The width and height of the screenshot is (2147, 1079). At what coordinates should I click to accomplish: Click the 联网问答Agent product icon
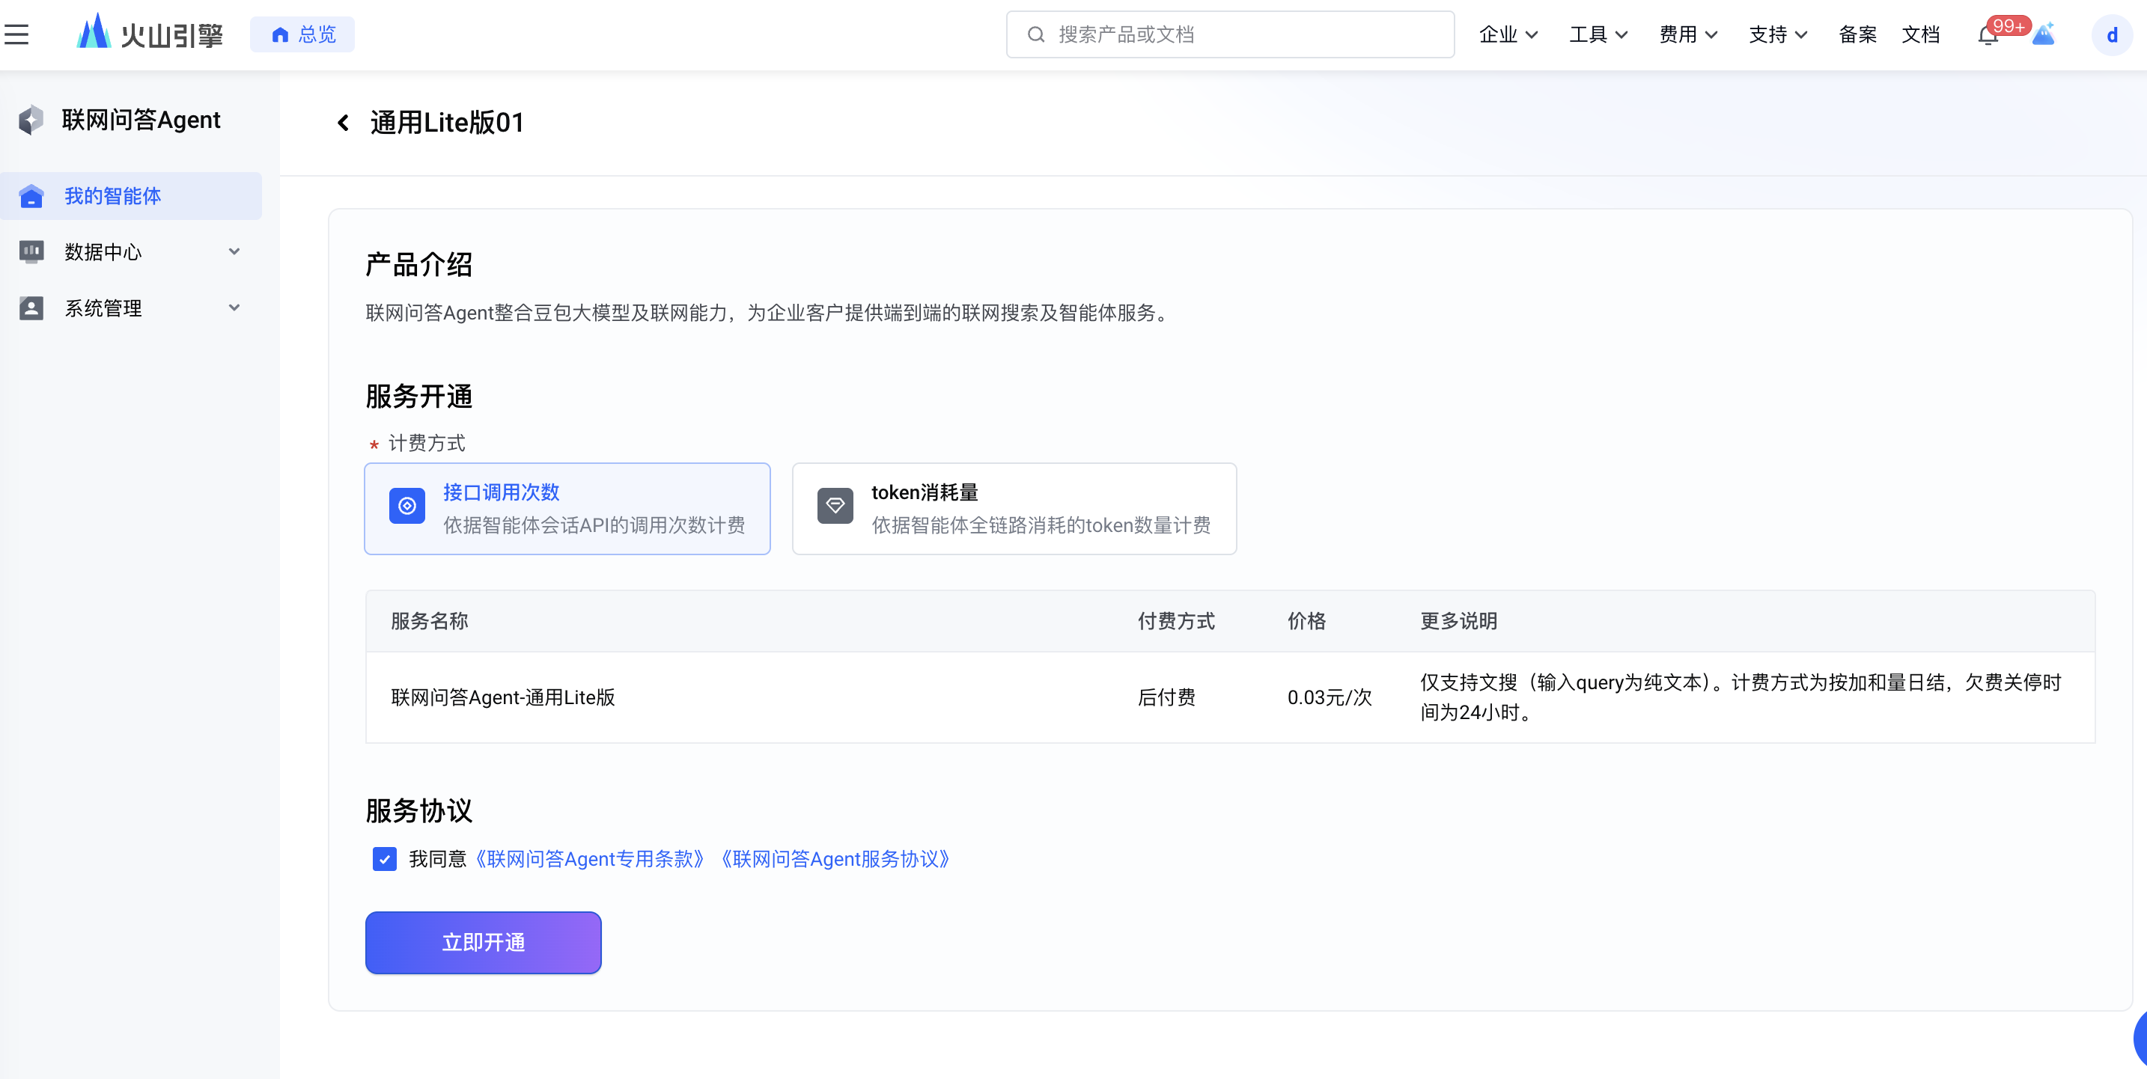31,120
